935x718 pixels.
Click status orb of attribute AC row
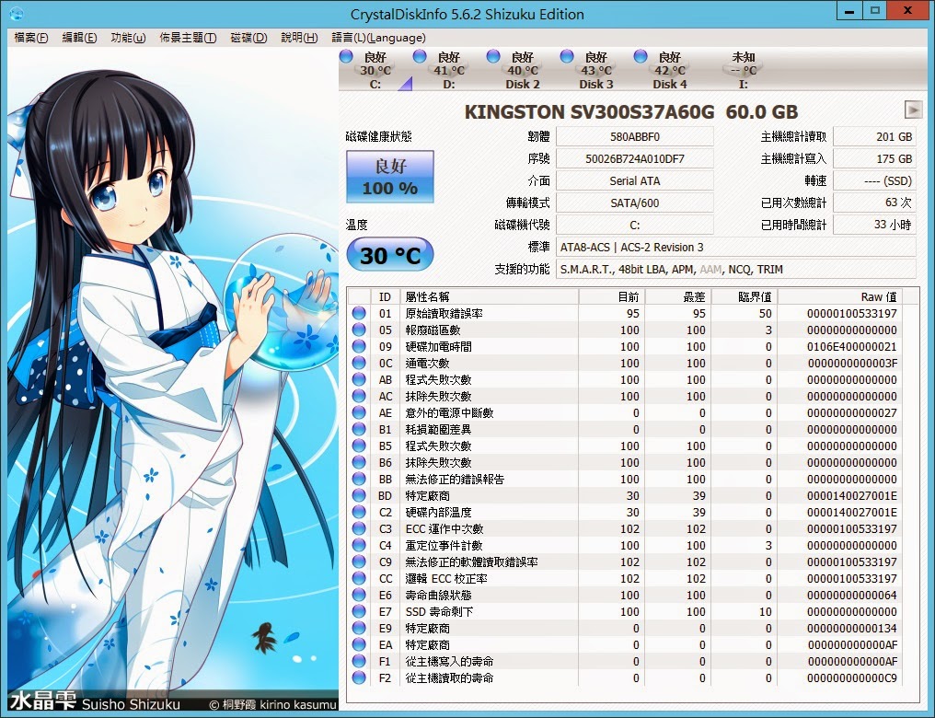click(x=359, y=396)
